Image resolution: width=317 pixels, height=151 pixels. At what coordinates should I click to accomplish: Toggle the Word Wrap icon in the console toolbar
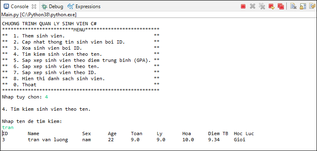point(312,7)
